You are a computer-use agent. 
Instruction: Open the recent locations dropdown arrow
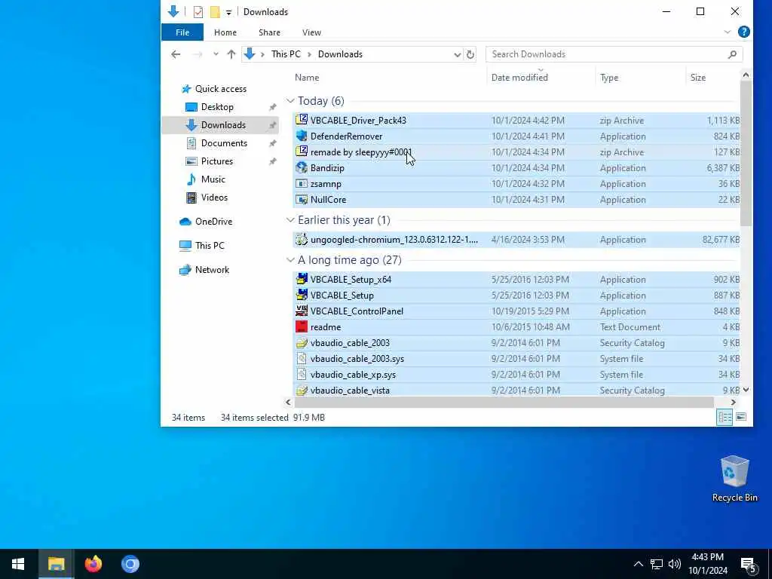click(x=216, y=54)
